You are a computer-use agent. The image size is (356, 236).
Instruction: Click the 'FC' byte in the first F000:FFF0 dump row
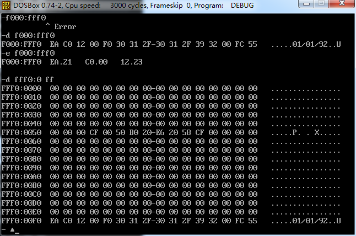[240, 44]
